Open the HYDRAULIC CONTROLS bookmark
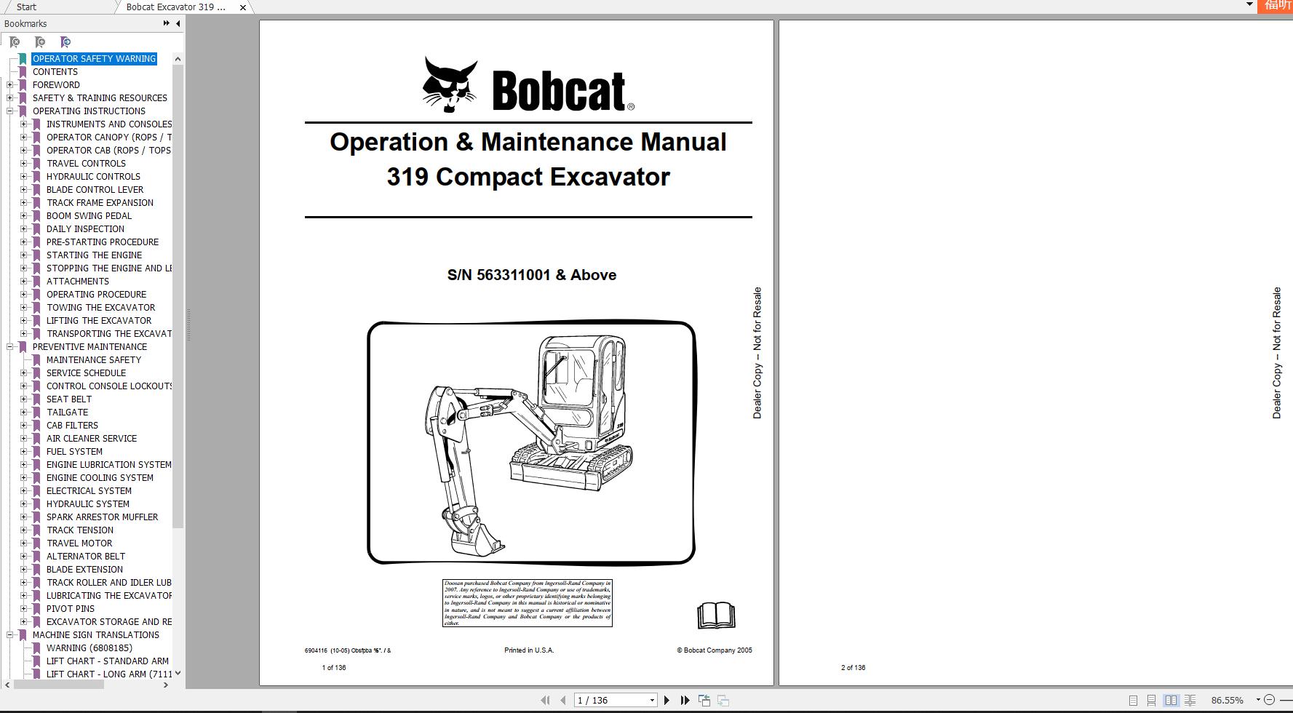Screen dimensions: 1293x713 click(x=93, y=176)
